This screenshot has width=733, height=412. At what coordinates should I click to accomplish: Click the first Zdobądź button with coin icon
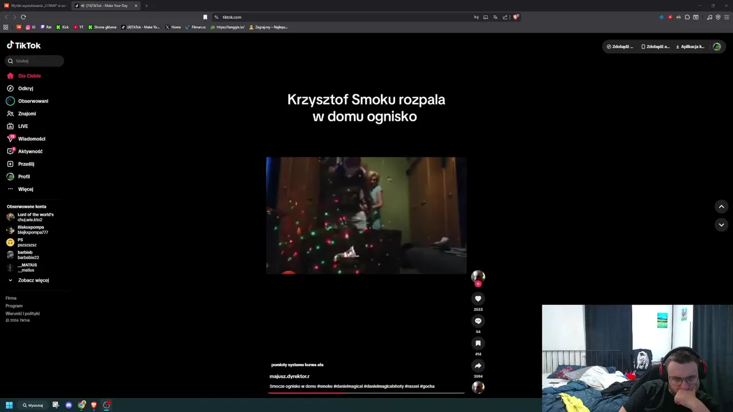click(620, 46)
